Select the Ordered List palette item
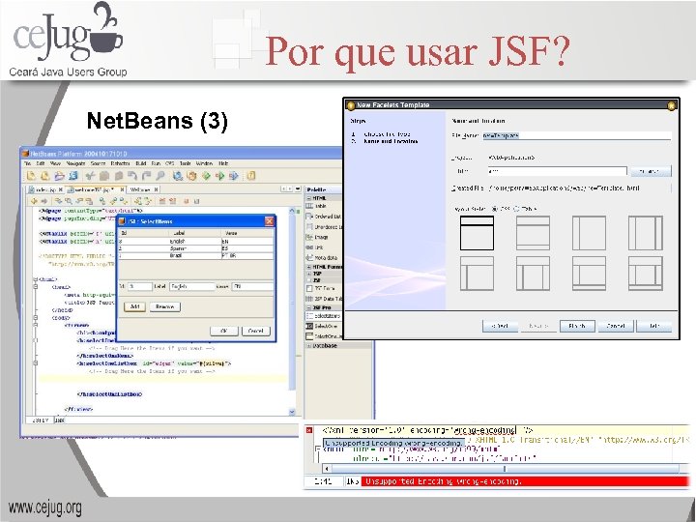The height and width of the screenshot is (522, 696). [x=324, y=217]
